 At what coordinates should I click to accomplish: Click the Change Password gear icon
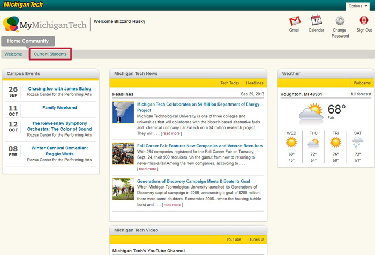340,20
